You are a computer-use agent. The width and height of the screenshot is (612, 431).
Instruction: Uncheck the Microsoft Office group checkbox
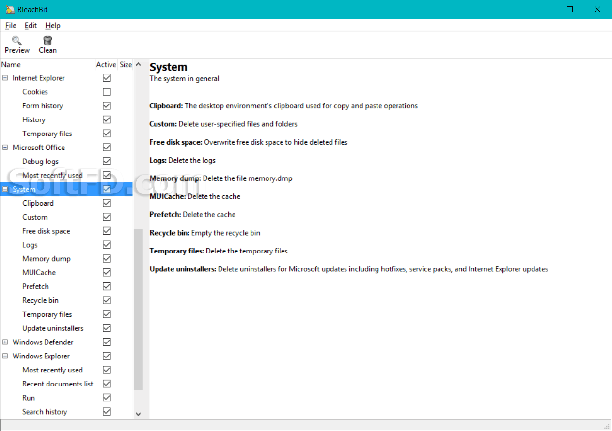(107, 148)
